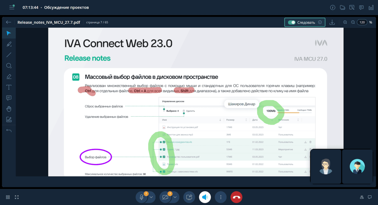Open the statistics bar chart icon
The width and height of the screenshot is (378, 205).
(x=371, y=8)
